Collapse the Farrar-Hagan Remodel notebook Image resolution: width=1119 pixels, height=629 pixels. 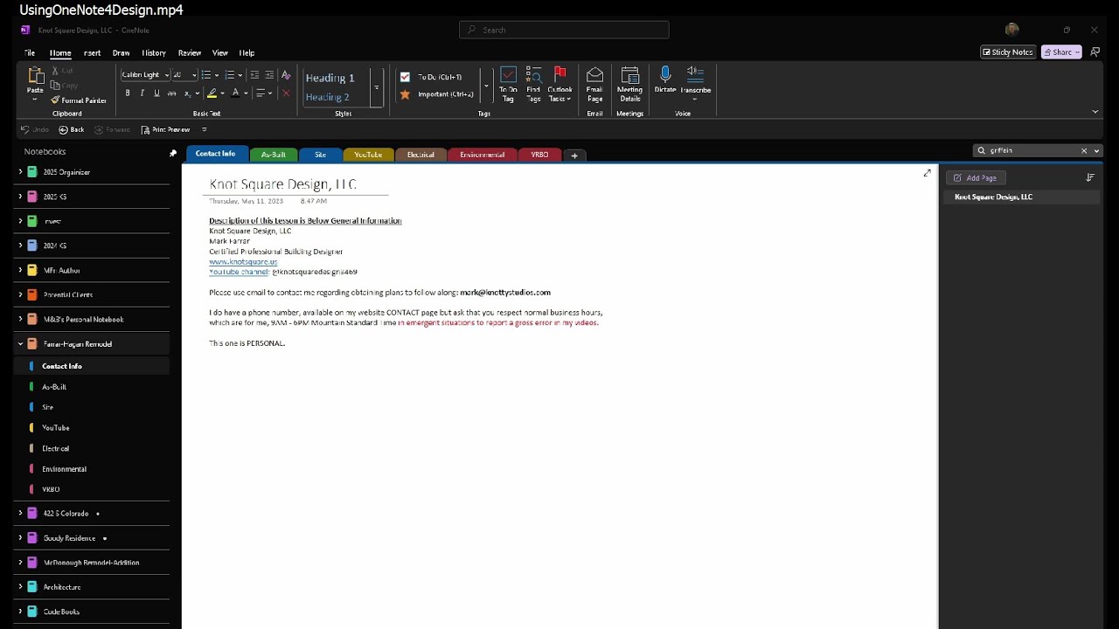point(20,344)
